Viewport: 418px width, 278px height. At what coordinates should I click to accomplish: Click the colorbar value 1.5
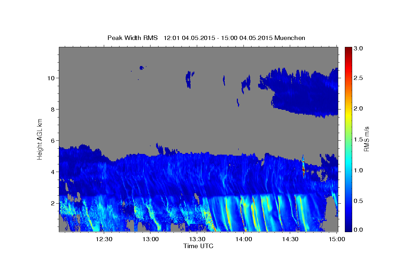pyautogui.click(x=359, y=139)
